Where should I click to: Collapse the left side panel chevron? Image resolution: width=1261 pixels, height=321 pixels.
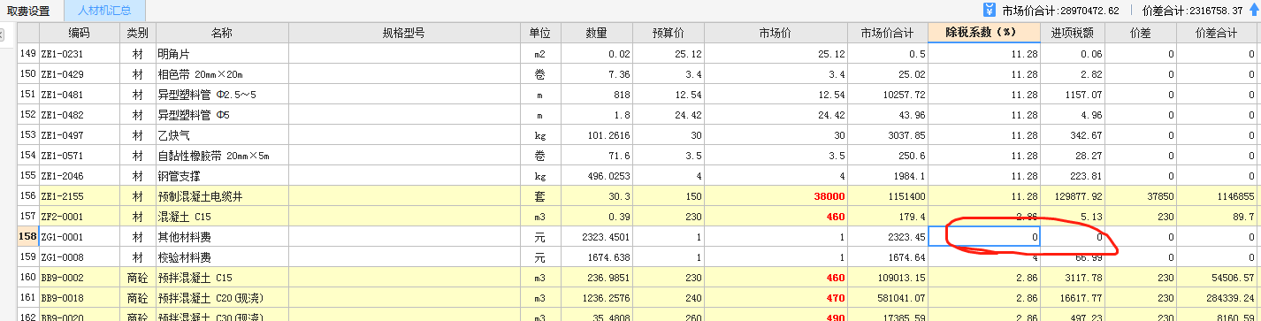[3, 36]
